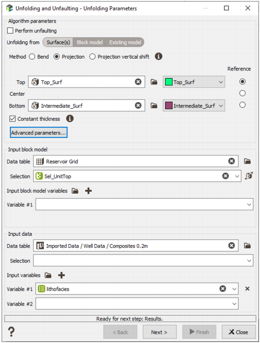This screenshot has height=343, width=260.
Task: Switch Unfolding from to Existing model
Action: [x=125, y=42]
